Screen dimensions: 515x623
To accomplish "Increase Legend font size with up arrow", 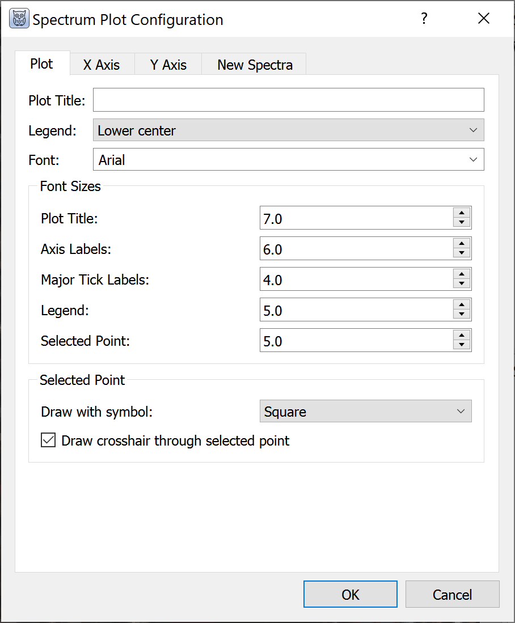I will point(462,304).
